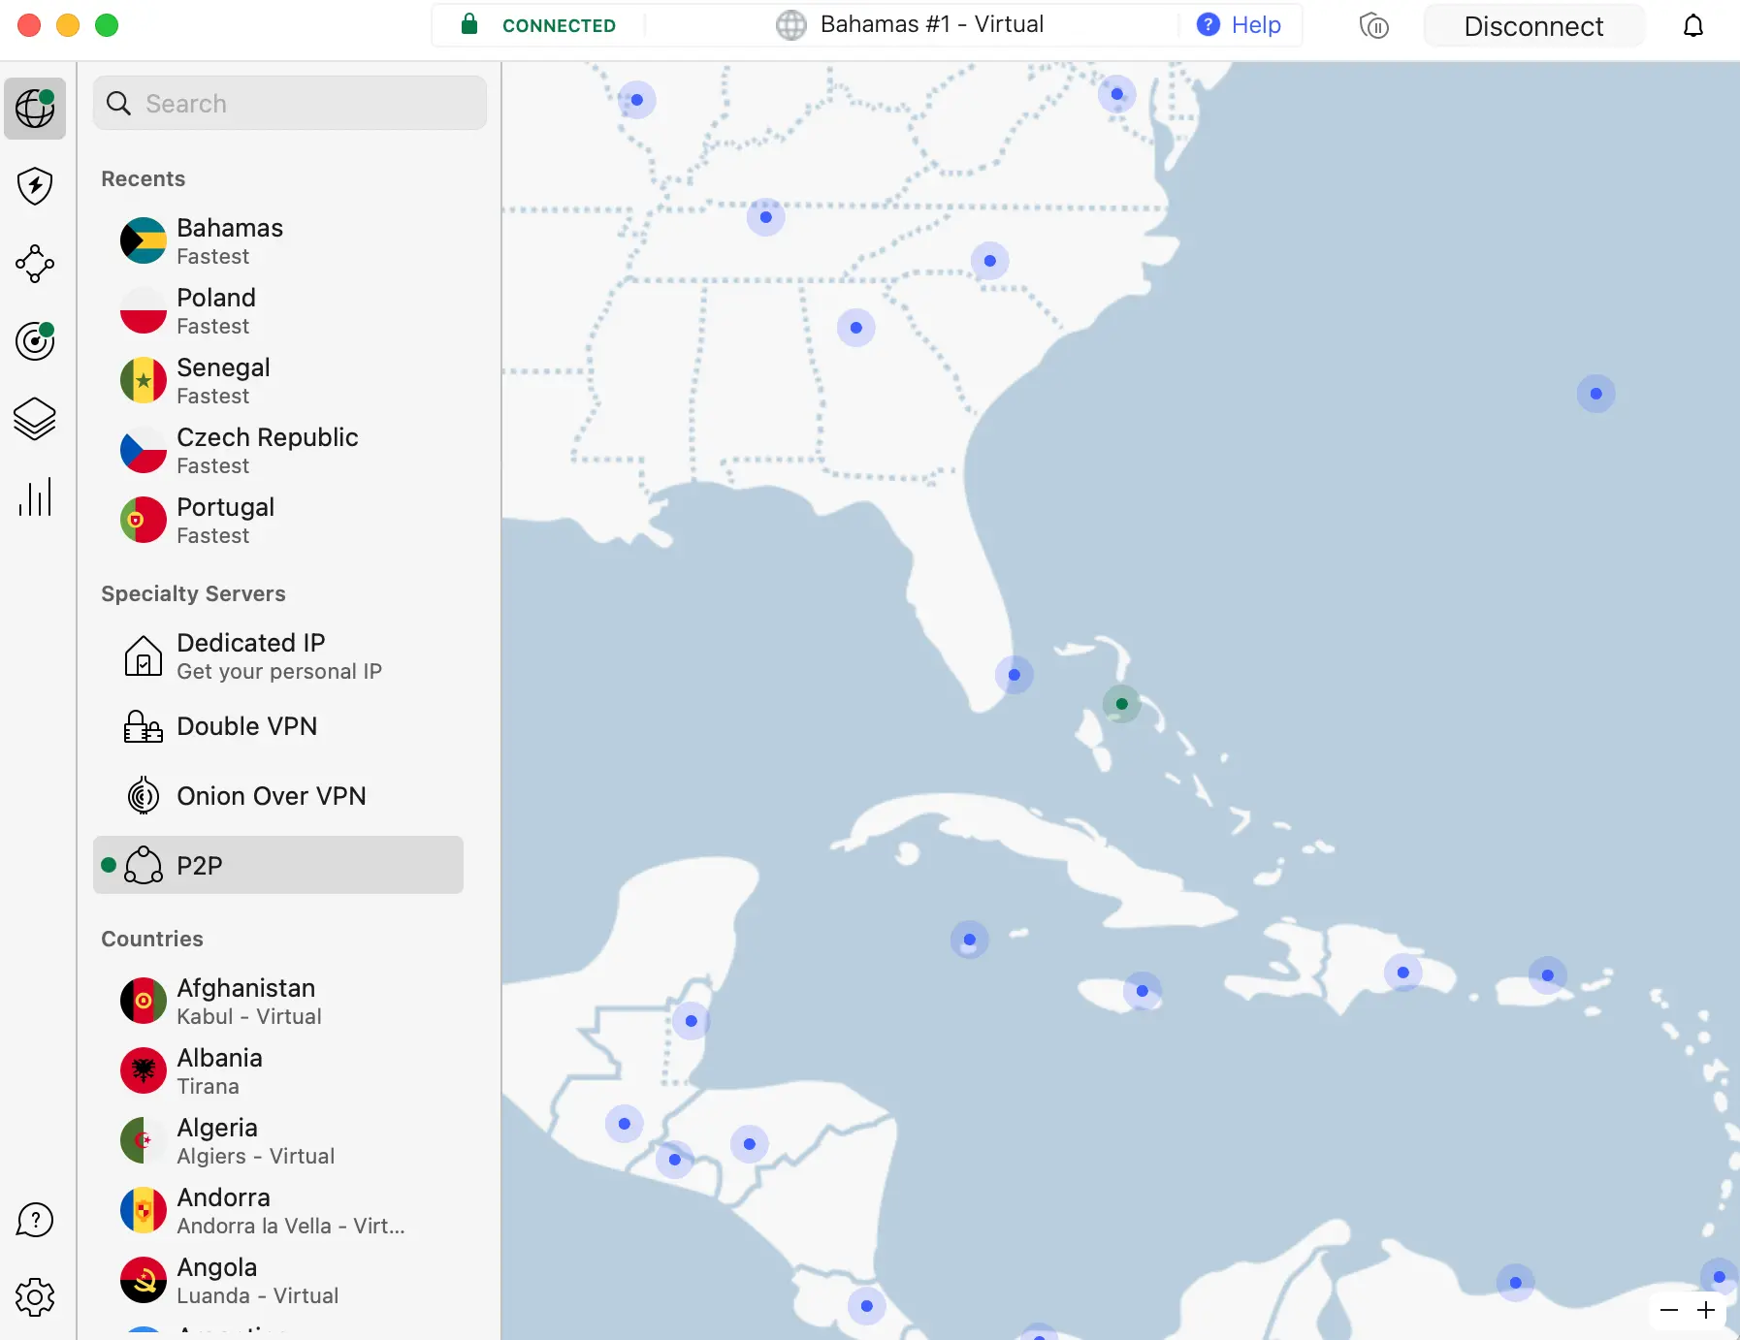
Task: Pause connection using the pause icon
Action: click(1374, 25)
